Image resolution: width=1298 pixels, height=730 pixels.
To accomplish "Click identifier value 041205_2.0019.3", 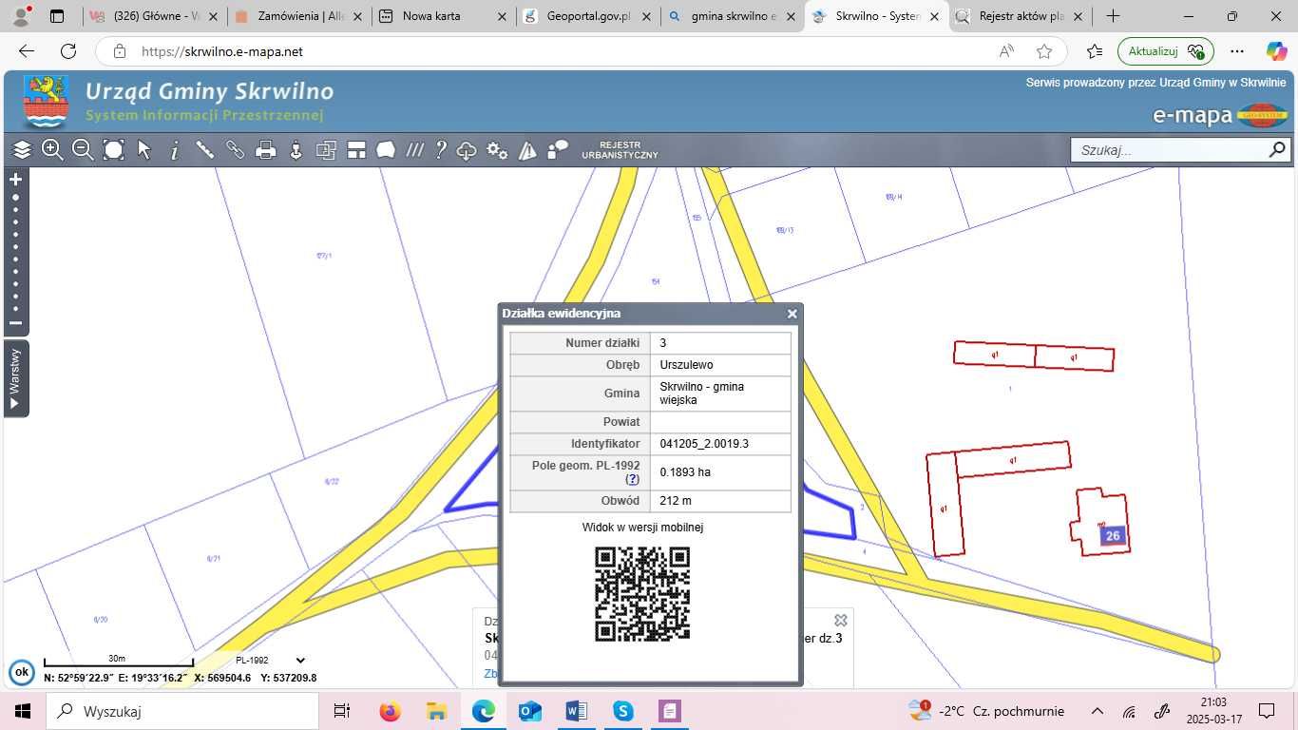I will point(704,444).
